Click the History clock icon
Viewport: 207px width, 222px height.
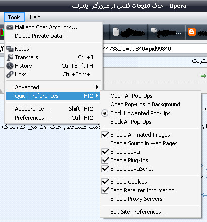click(10, 66)
